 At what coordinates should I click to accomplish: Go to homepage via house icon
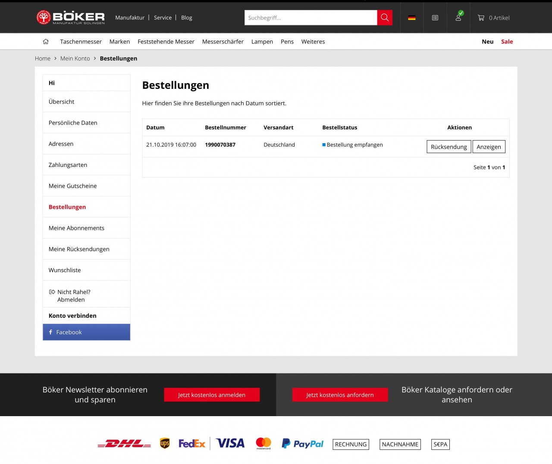click(x=46, y=42)
